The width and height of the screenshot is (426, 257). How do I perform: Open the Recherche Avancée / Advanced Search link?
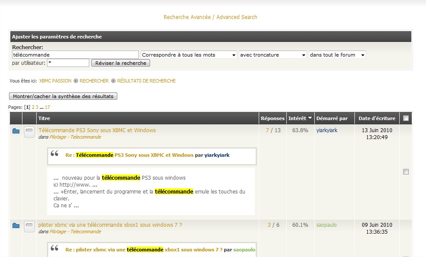coord(210,17)
